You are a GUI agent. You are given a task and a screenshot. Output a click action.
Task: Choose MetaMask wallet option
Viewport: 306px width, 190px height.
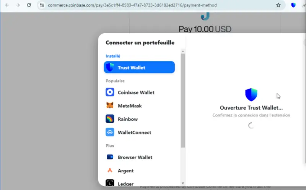(139, 106)
